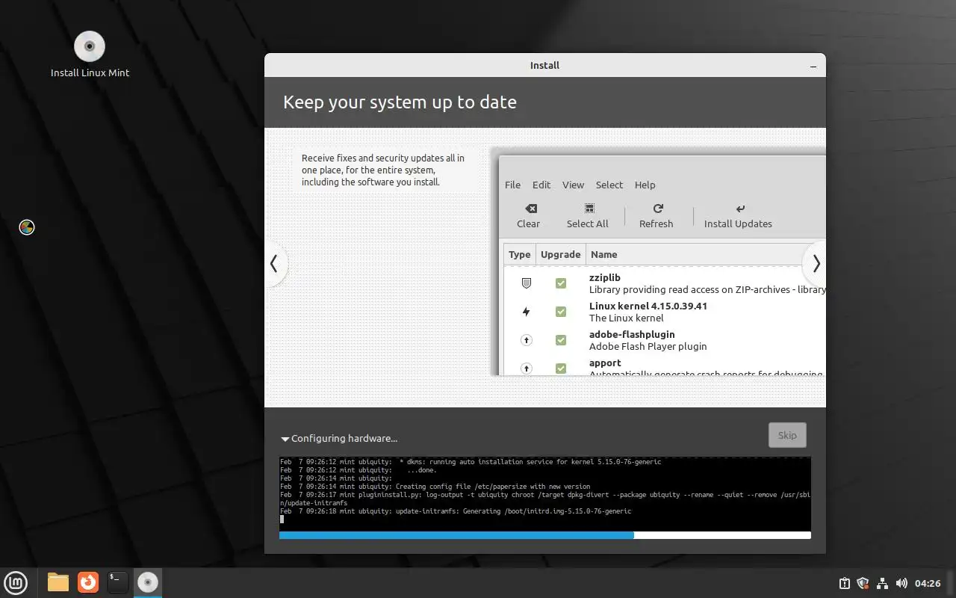956x598 pixels.
Task: Click the adobe-flashplugin package name
Action: tap(632, 334)
